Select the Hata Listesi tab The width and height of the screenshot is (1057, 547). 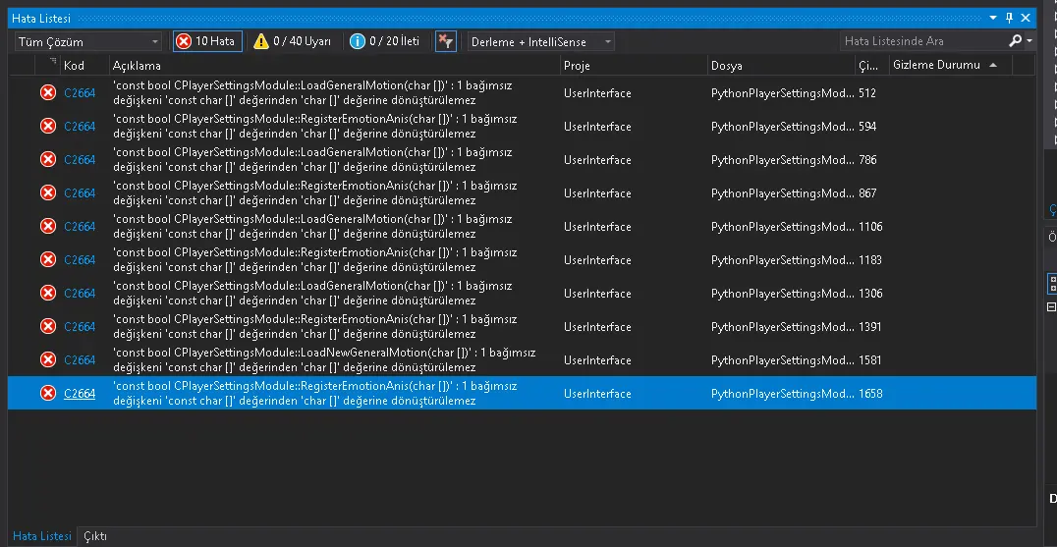pos(41,536)
